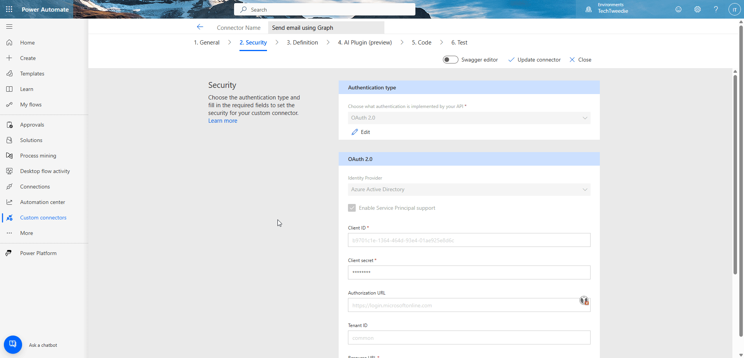This screenshot has width=744, height=358.
Task: Click the Edit pencil under Authentication type
Action: (361, 132)
